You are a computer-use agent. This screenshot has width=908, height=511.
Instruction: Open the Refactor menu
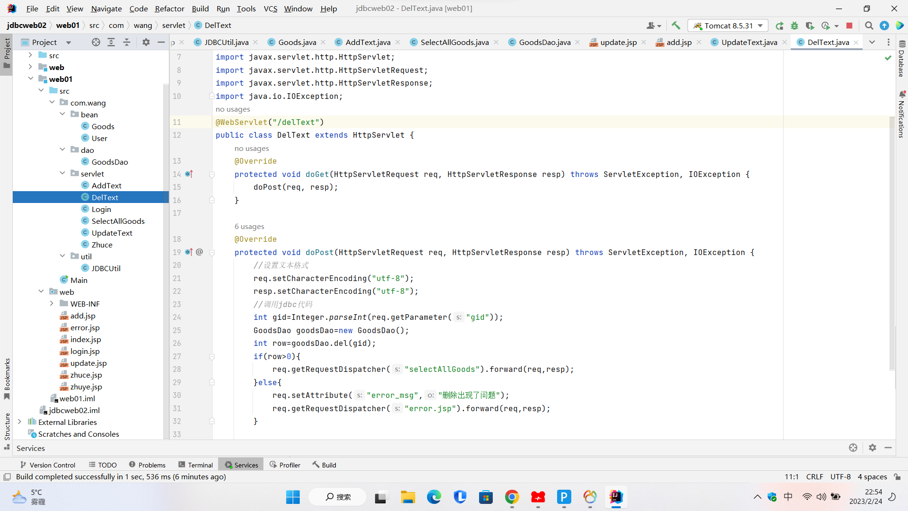pyautogui.click(x=169, y=9)
